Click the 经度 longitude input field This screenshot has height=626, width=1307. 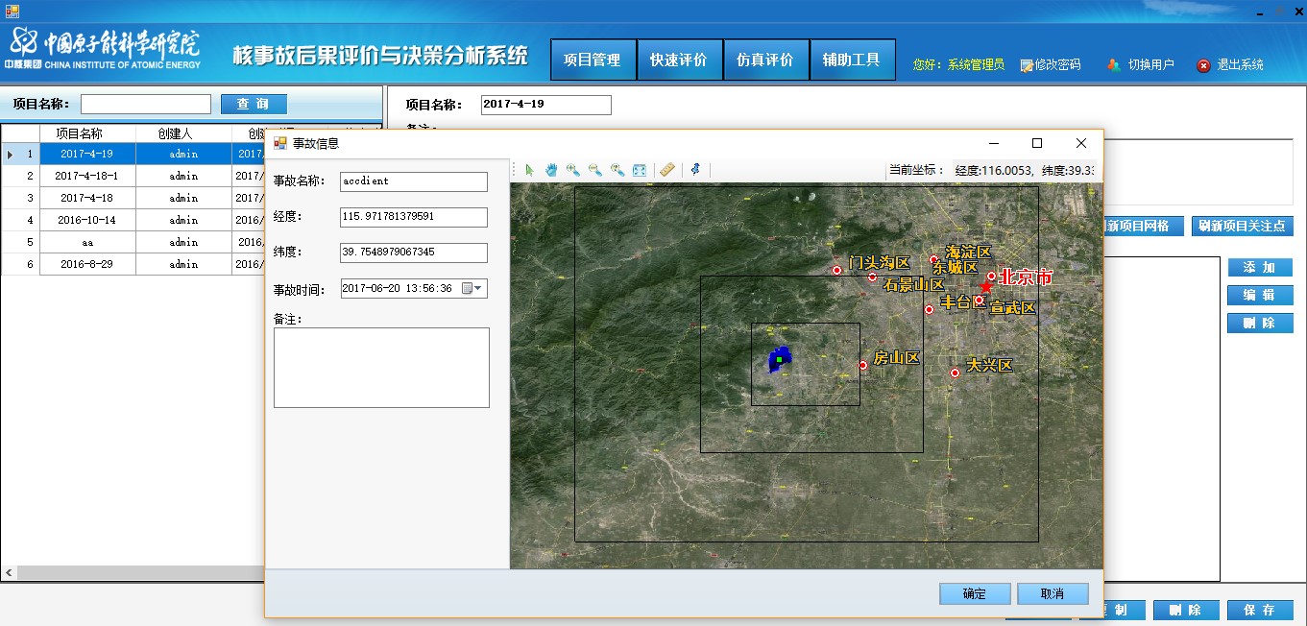(x=414, y=217)
